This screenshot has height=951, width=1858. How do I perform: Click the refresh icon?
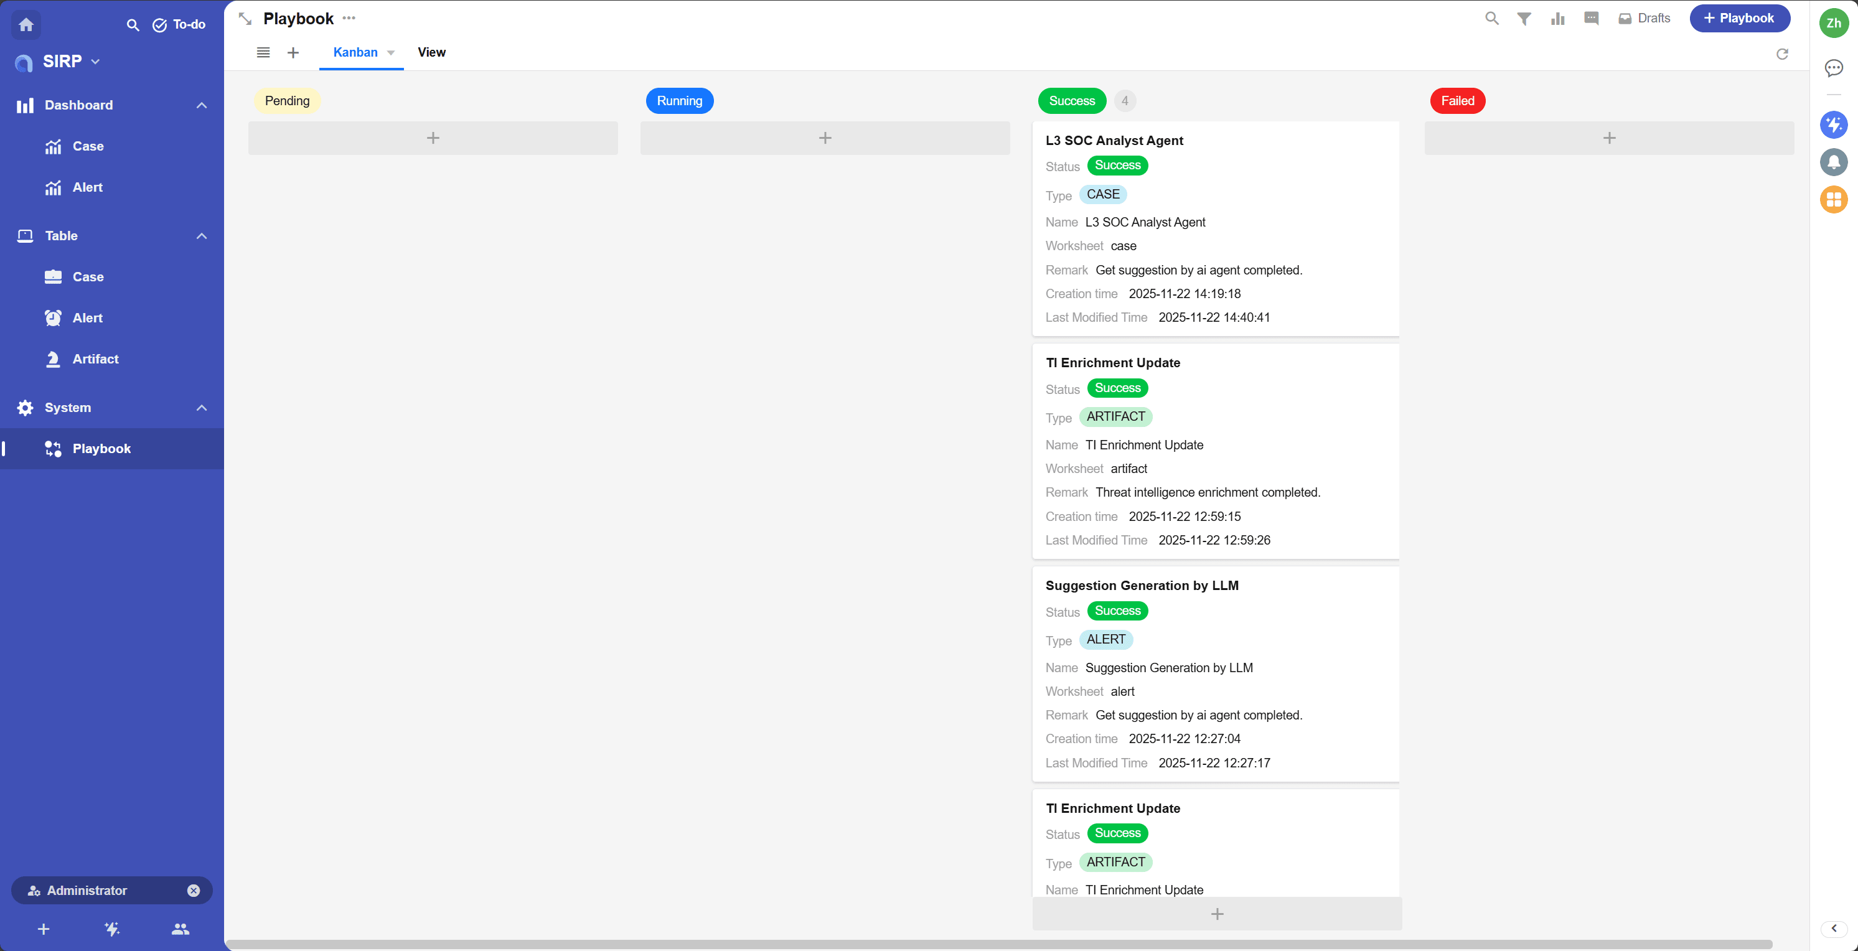[x=1781, y=54]
